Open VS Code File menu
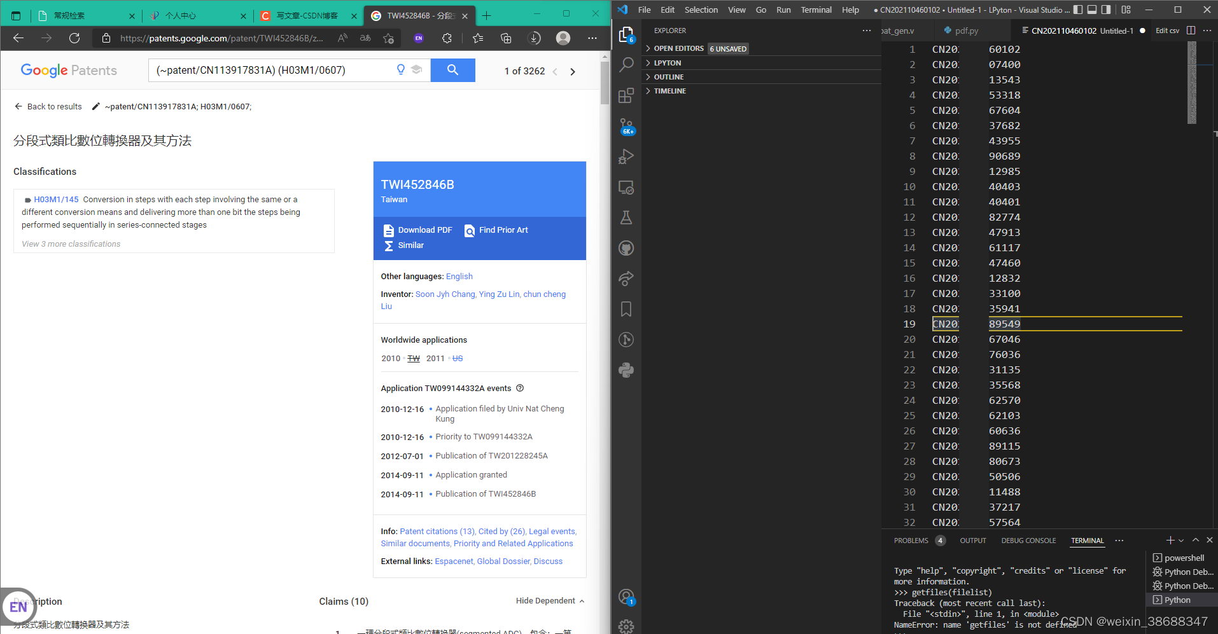The width and height of the screenshot is (1218, 634). 645,10
